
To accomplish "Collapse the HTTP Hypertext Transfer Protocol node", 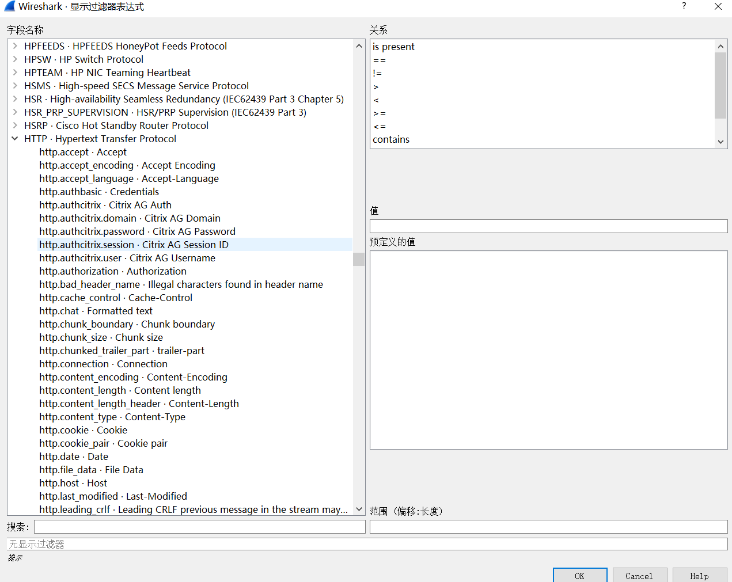I will point(15,139).
